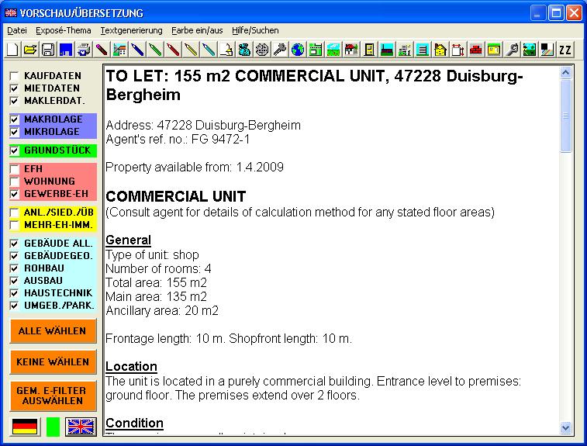
Task: Click the money bag toolbar icon
Action: [x=244, y=50]
